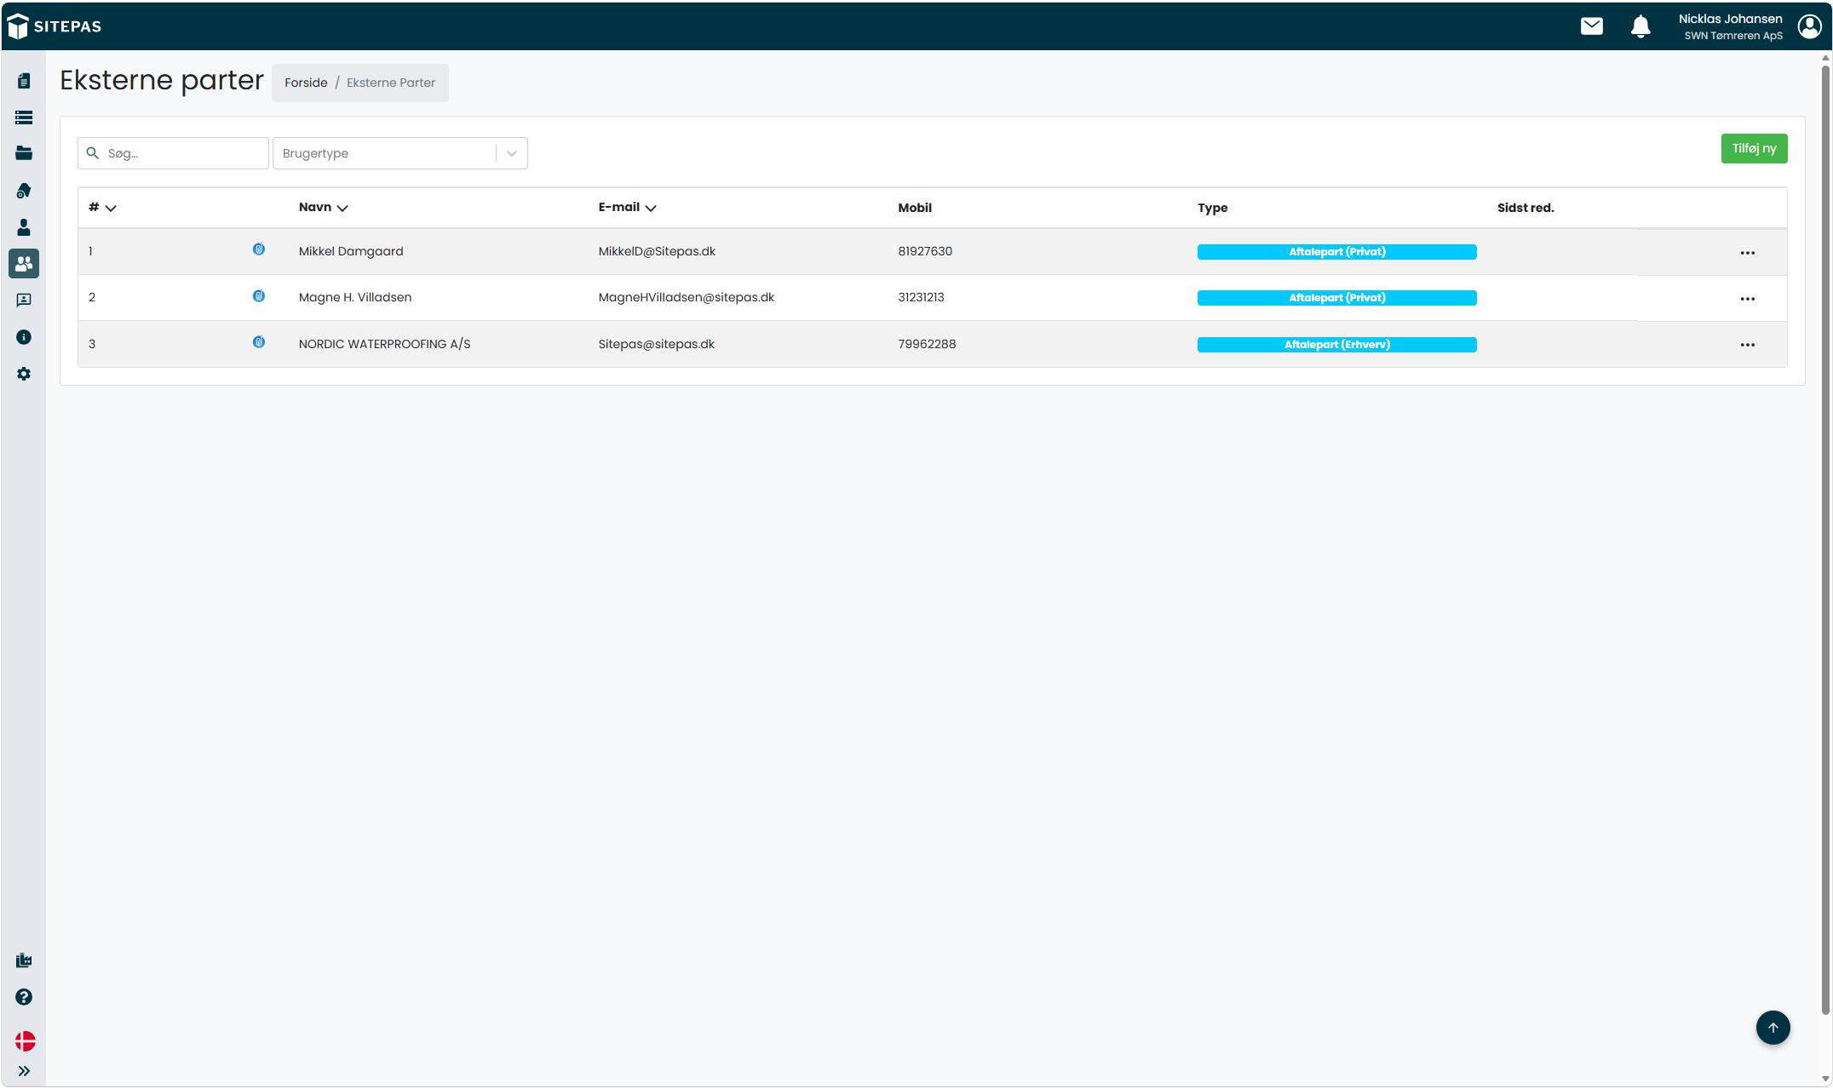Sort by the # column
Image resolution: width=1833 pixels, height=1088 pixels.
point(102,208)
